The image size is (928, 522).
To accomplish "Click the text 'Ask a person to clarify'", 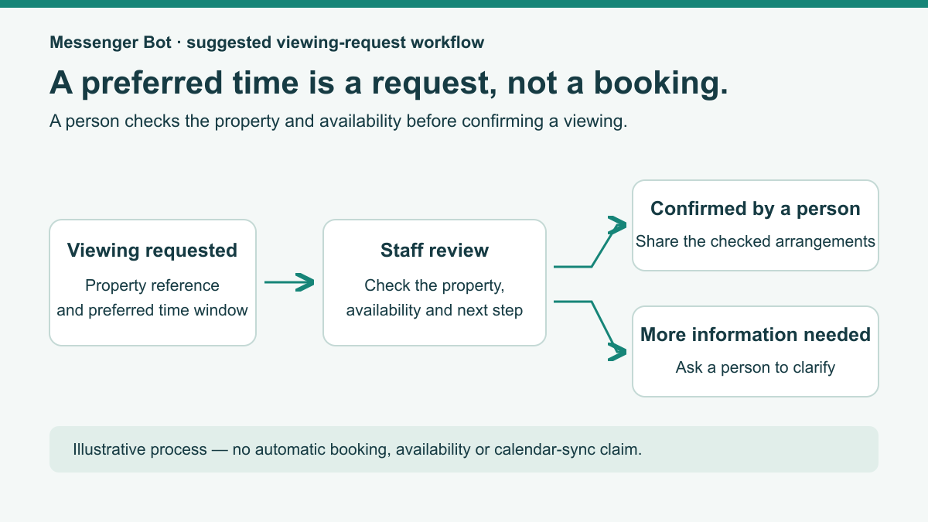I will pos(756,367).
